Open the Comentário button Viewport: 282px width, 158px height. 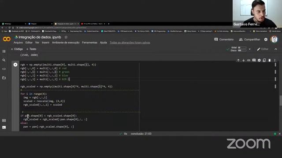(x=224, y=39)
